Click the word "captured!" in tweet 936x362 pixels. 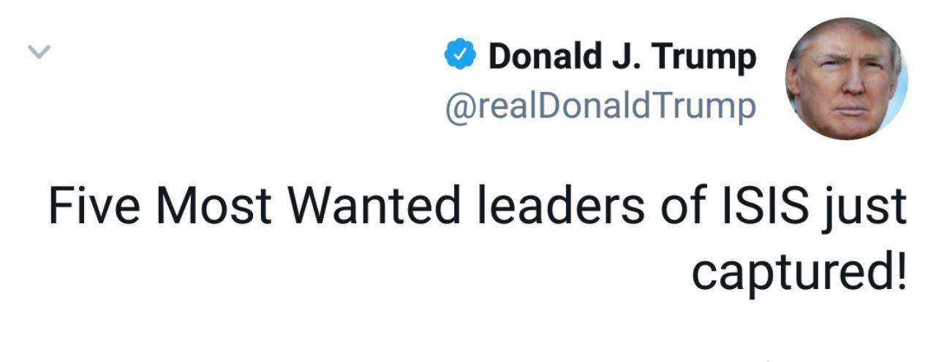point(799,272)
